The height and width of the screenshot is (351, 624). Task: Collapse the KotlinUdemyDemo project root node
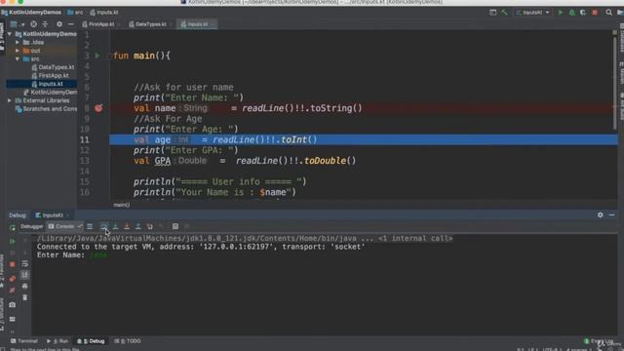pyautogui.click(x=10, y=34)
